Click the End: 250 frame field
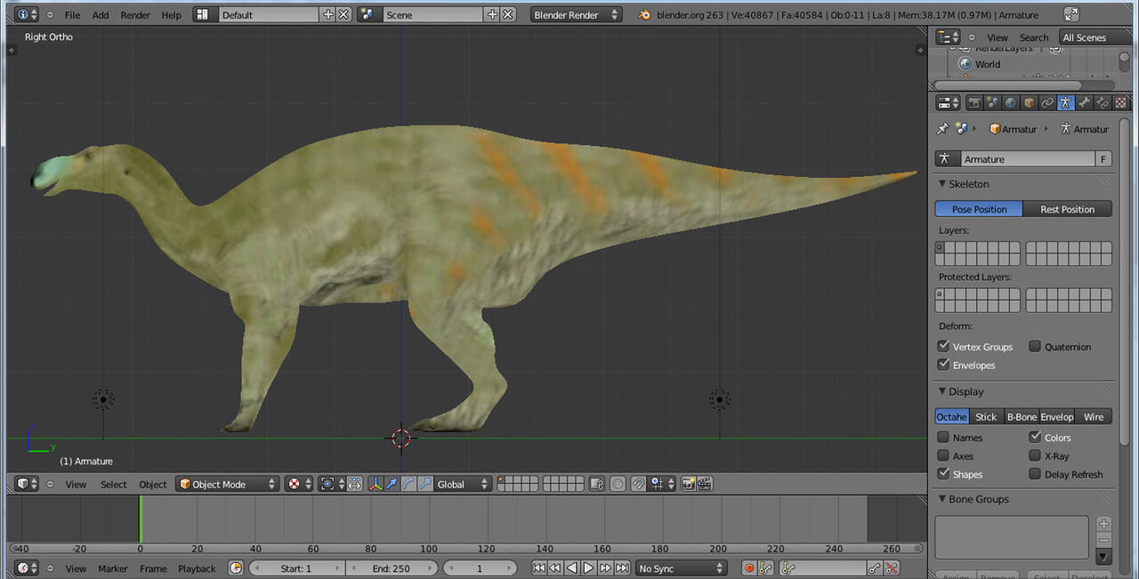The height and width of the screenshot is (579, 1139). tap(392, 568)
